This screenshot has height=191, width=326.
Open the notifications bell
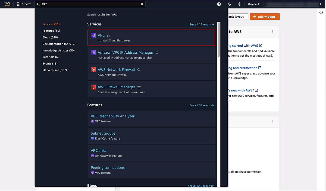click(x=229, y=4)
